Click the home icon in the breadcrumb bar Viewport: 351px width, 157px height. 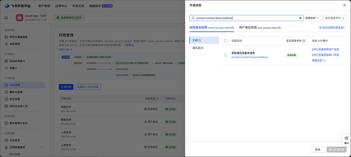point(6,18)
